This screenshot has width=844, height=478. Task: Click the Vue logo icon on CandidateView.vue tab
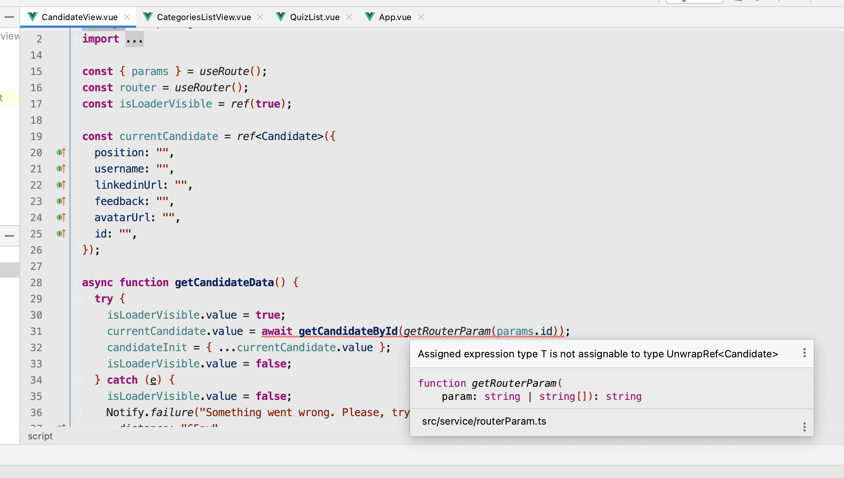point(32,17)
